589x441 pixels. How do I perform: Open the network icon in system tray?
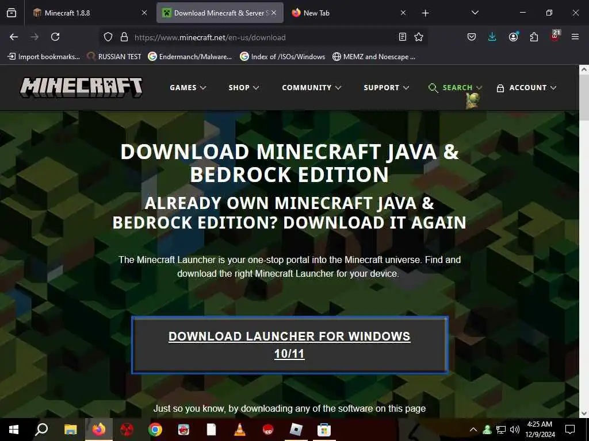coord(501,430)
